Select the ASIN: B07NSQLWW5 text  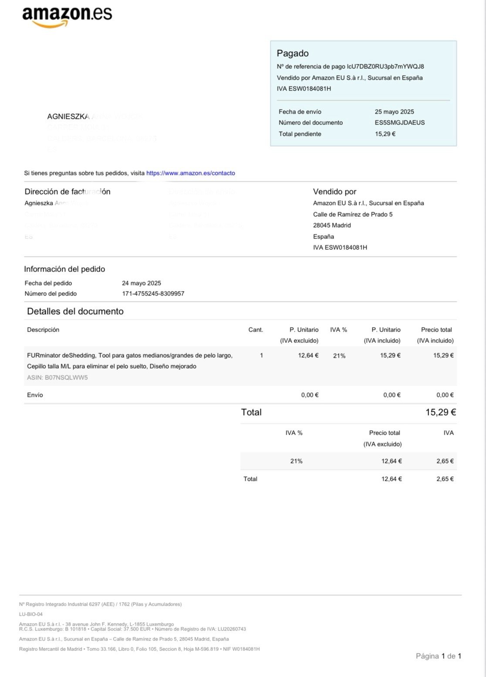point(57,378)
